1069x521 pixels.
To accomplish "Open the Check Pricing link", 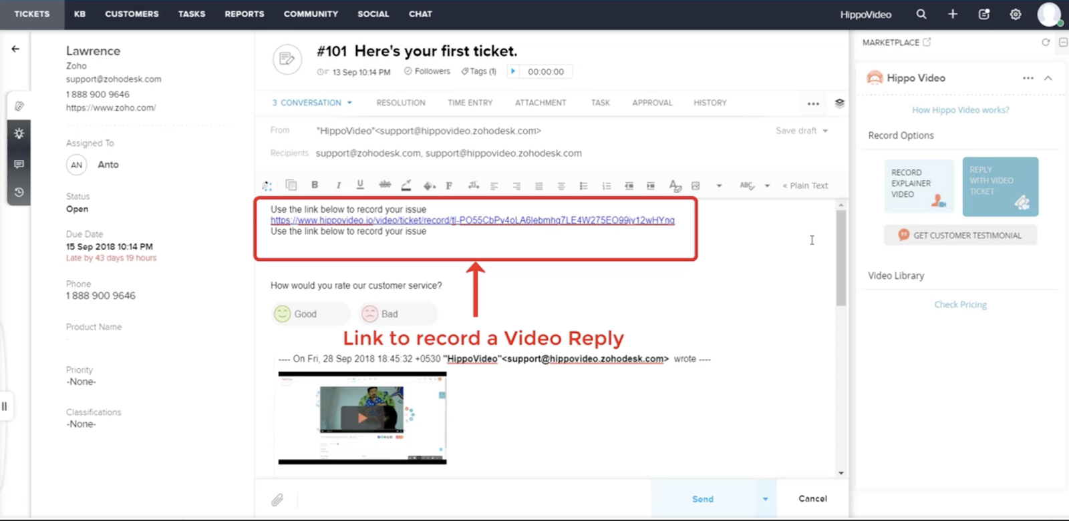I will (x=960, y=304).
